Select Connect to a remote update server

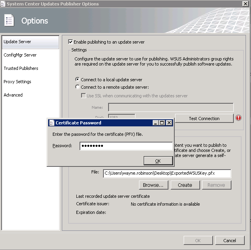(78, 87)
